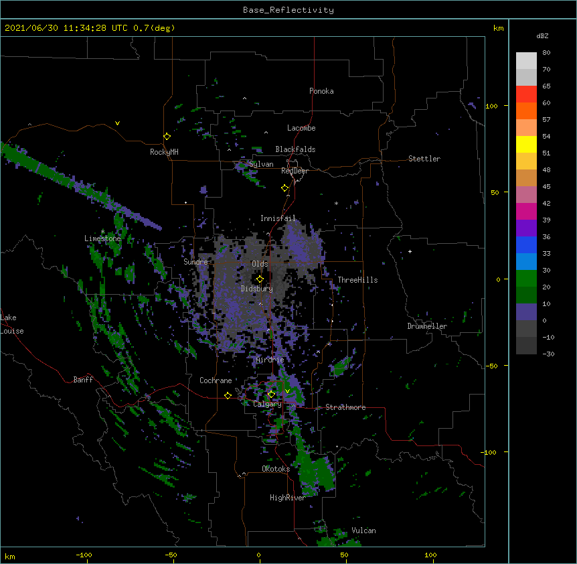Click the yellow diamond marker above the Calgary label

click(x=271, y=395)
